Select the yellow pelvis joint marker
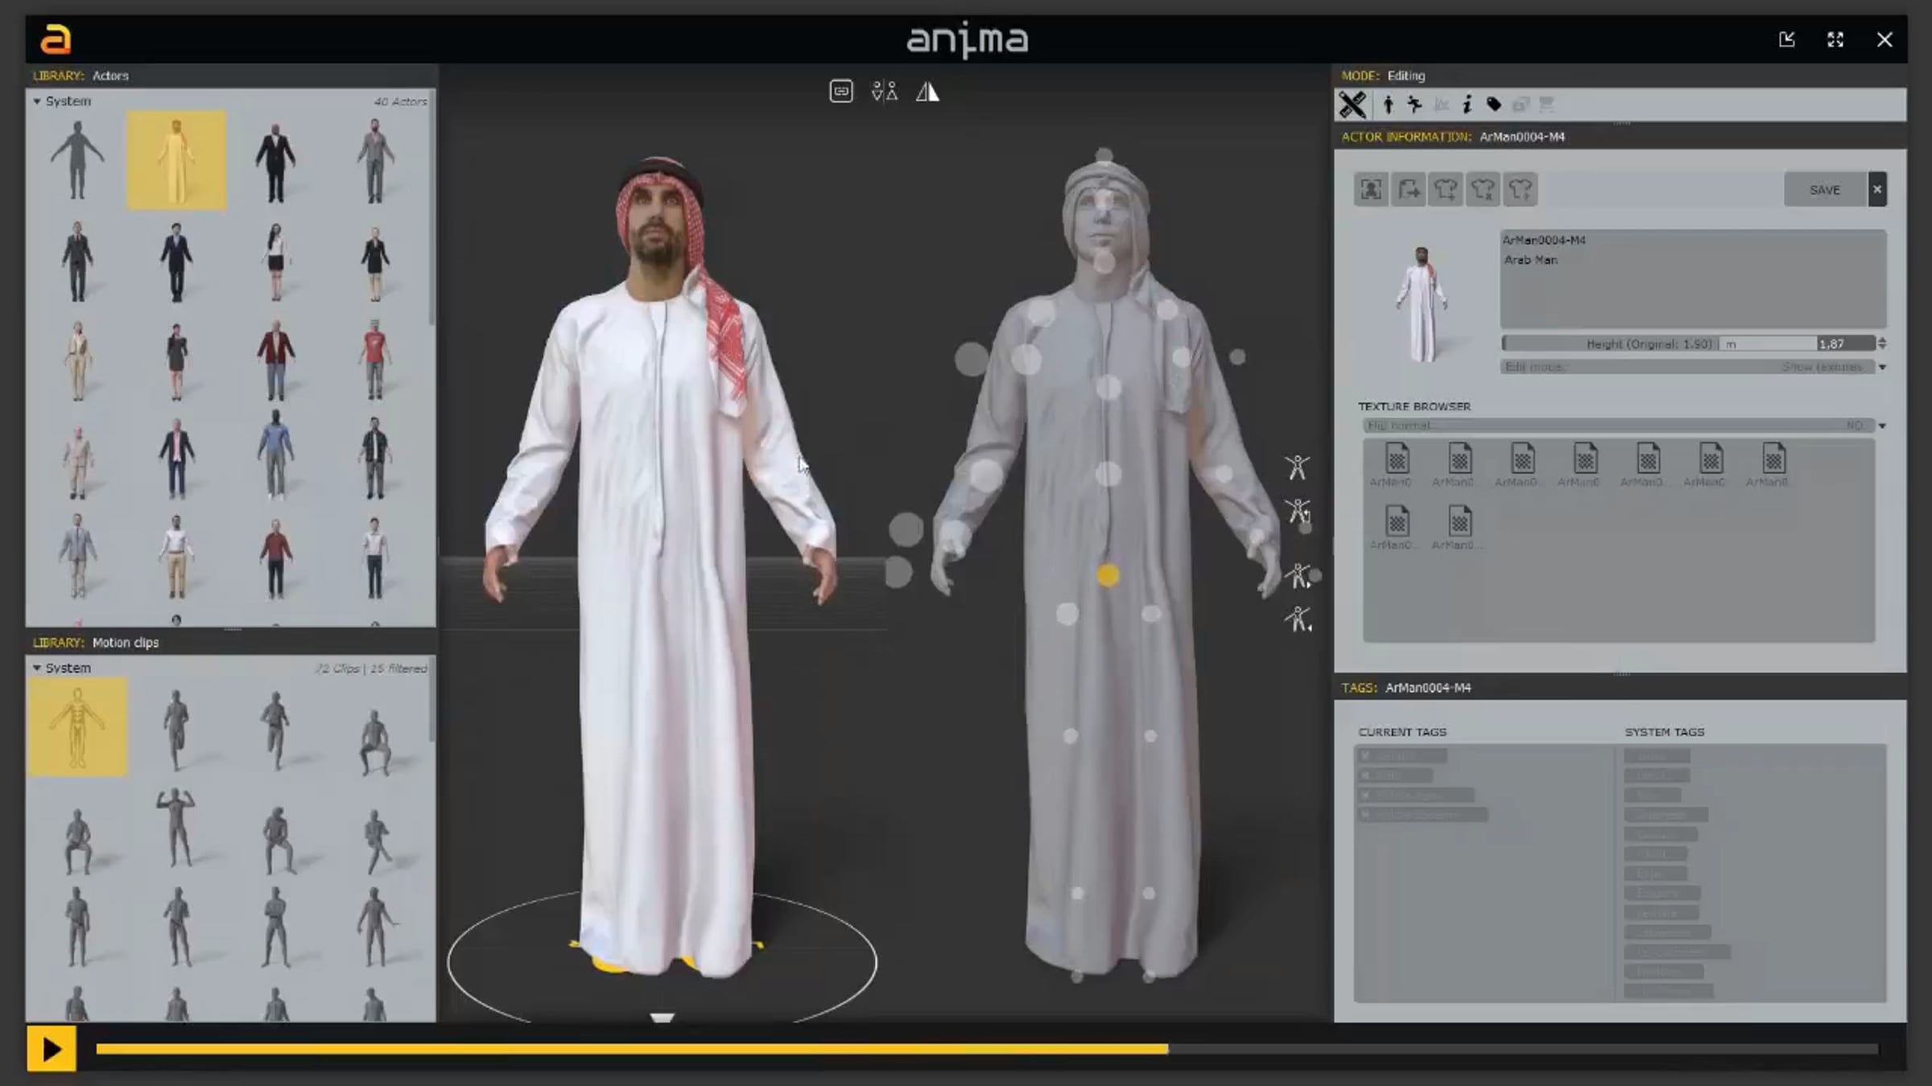The image size is (1932, 1086). (1108, 575)
